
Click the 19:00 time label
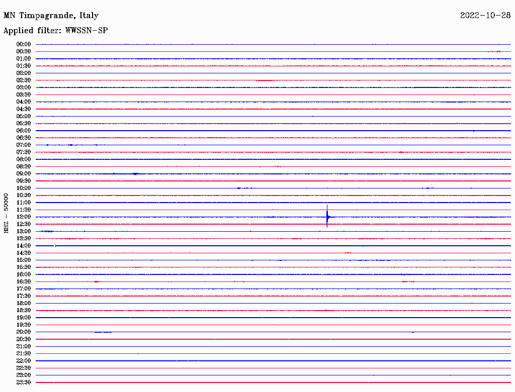pyautogui.click(x=24, y=318)
